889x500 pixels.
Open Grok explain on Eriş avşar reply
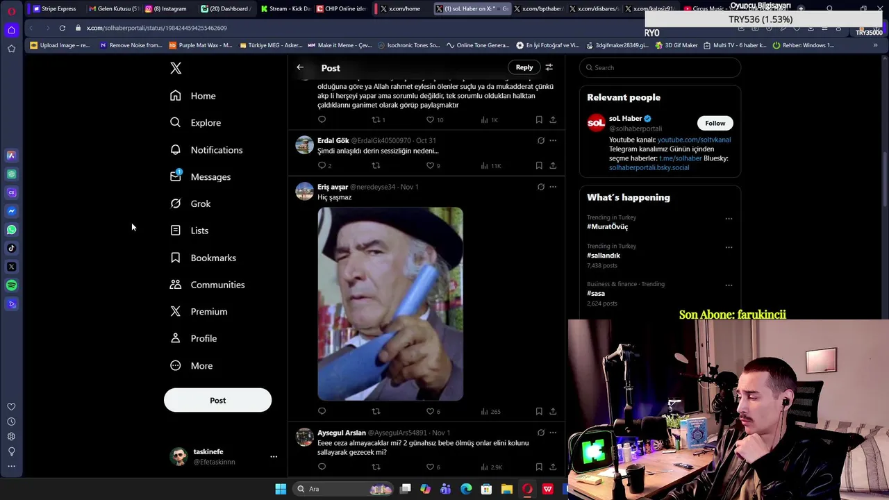click(x=540, y=187)
